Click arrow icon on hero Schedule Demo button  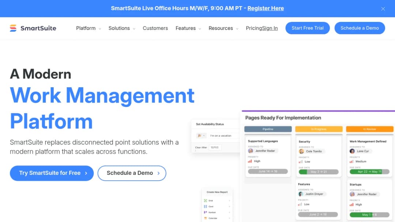158,173
